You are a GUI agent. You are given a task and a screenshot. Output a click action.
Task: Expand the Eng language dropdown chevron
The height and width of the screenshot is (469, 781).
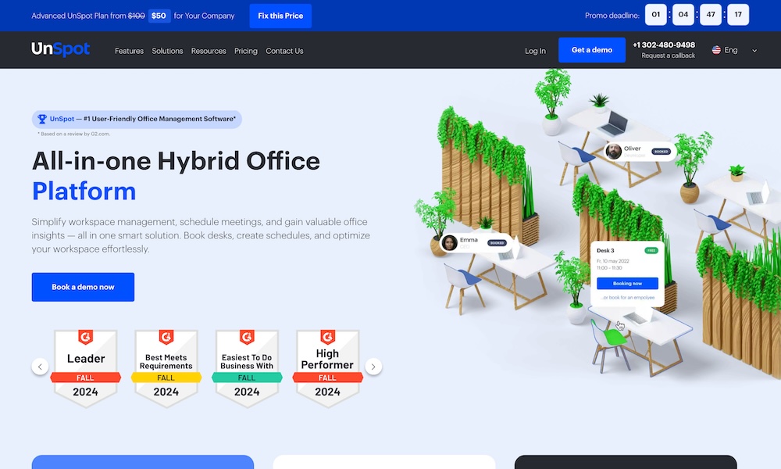click(x=754, y=51)
